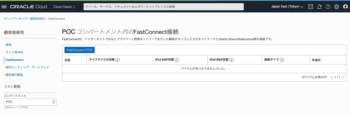Image resolution: width=350 pixels, height=116 pixels.
Task: Click the 顧客接続性 sidebar heading
Action: pyautogui.click(x=14, y=32)
